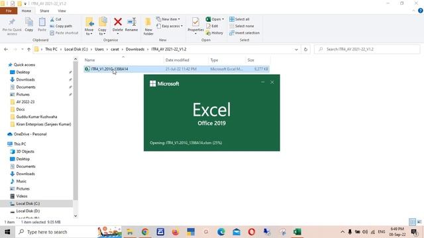
Task: Click Downloads in address bar path
Action: [135, 50]
